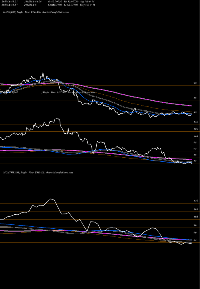
Task: Click the 109 axis label on monthly chart
Action: pos(196,210)
